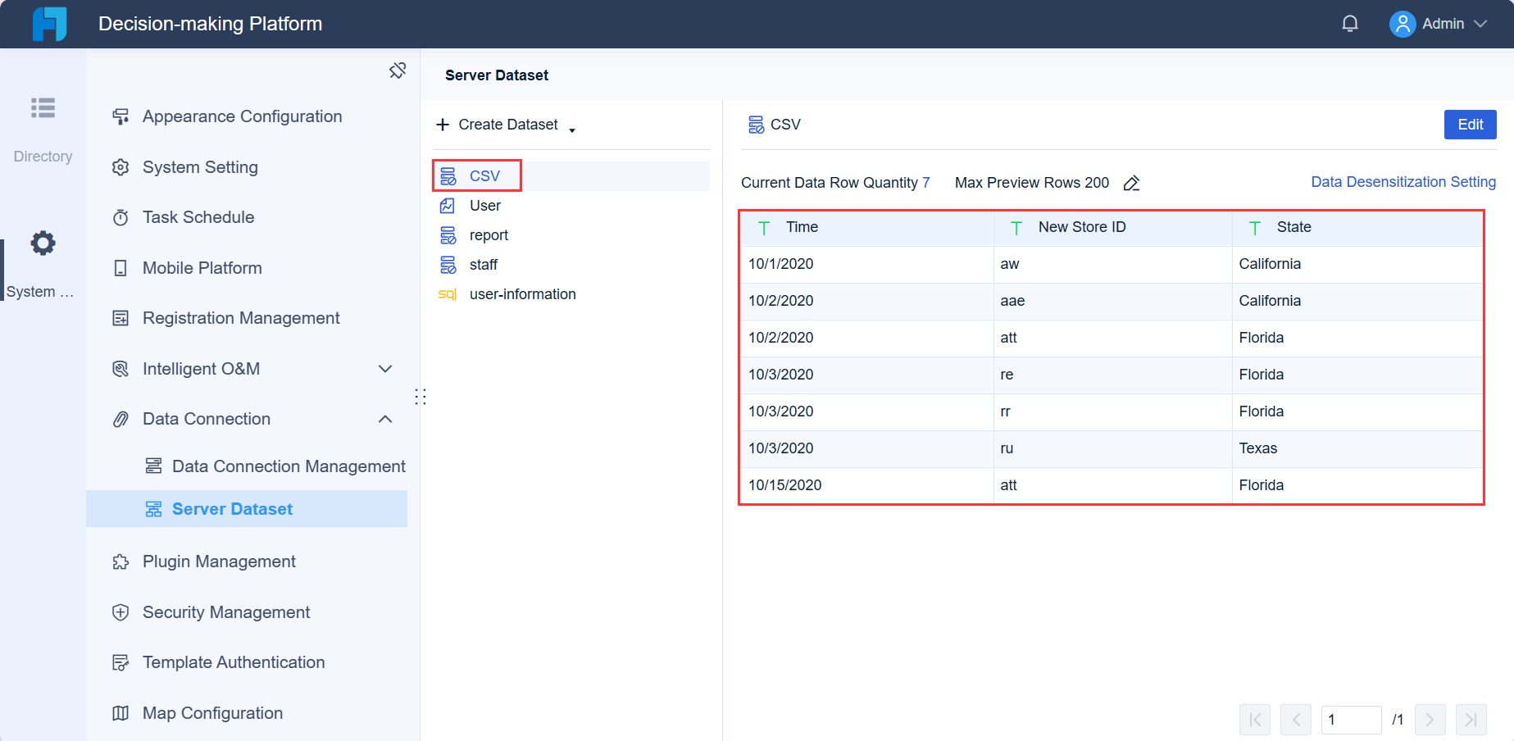Click the State column type icon
1514x741 pixels.
[x=1255, y=228]
